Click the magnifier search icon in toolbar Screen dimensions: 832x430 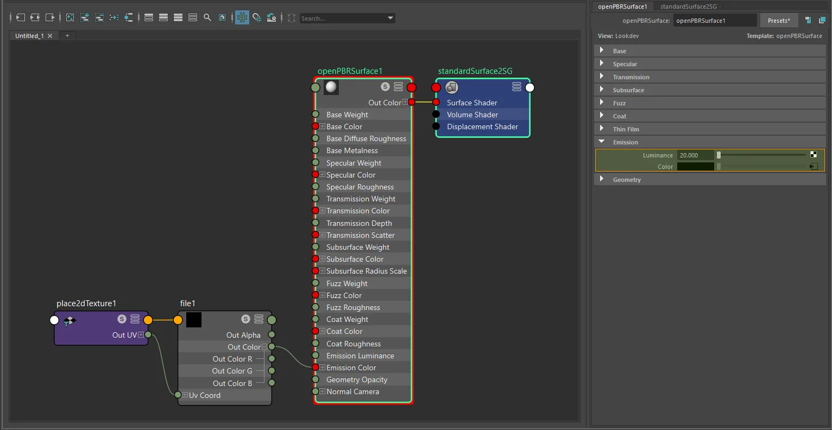coord(207,18)
